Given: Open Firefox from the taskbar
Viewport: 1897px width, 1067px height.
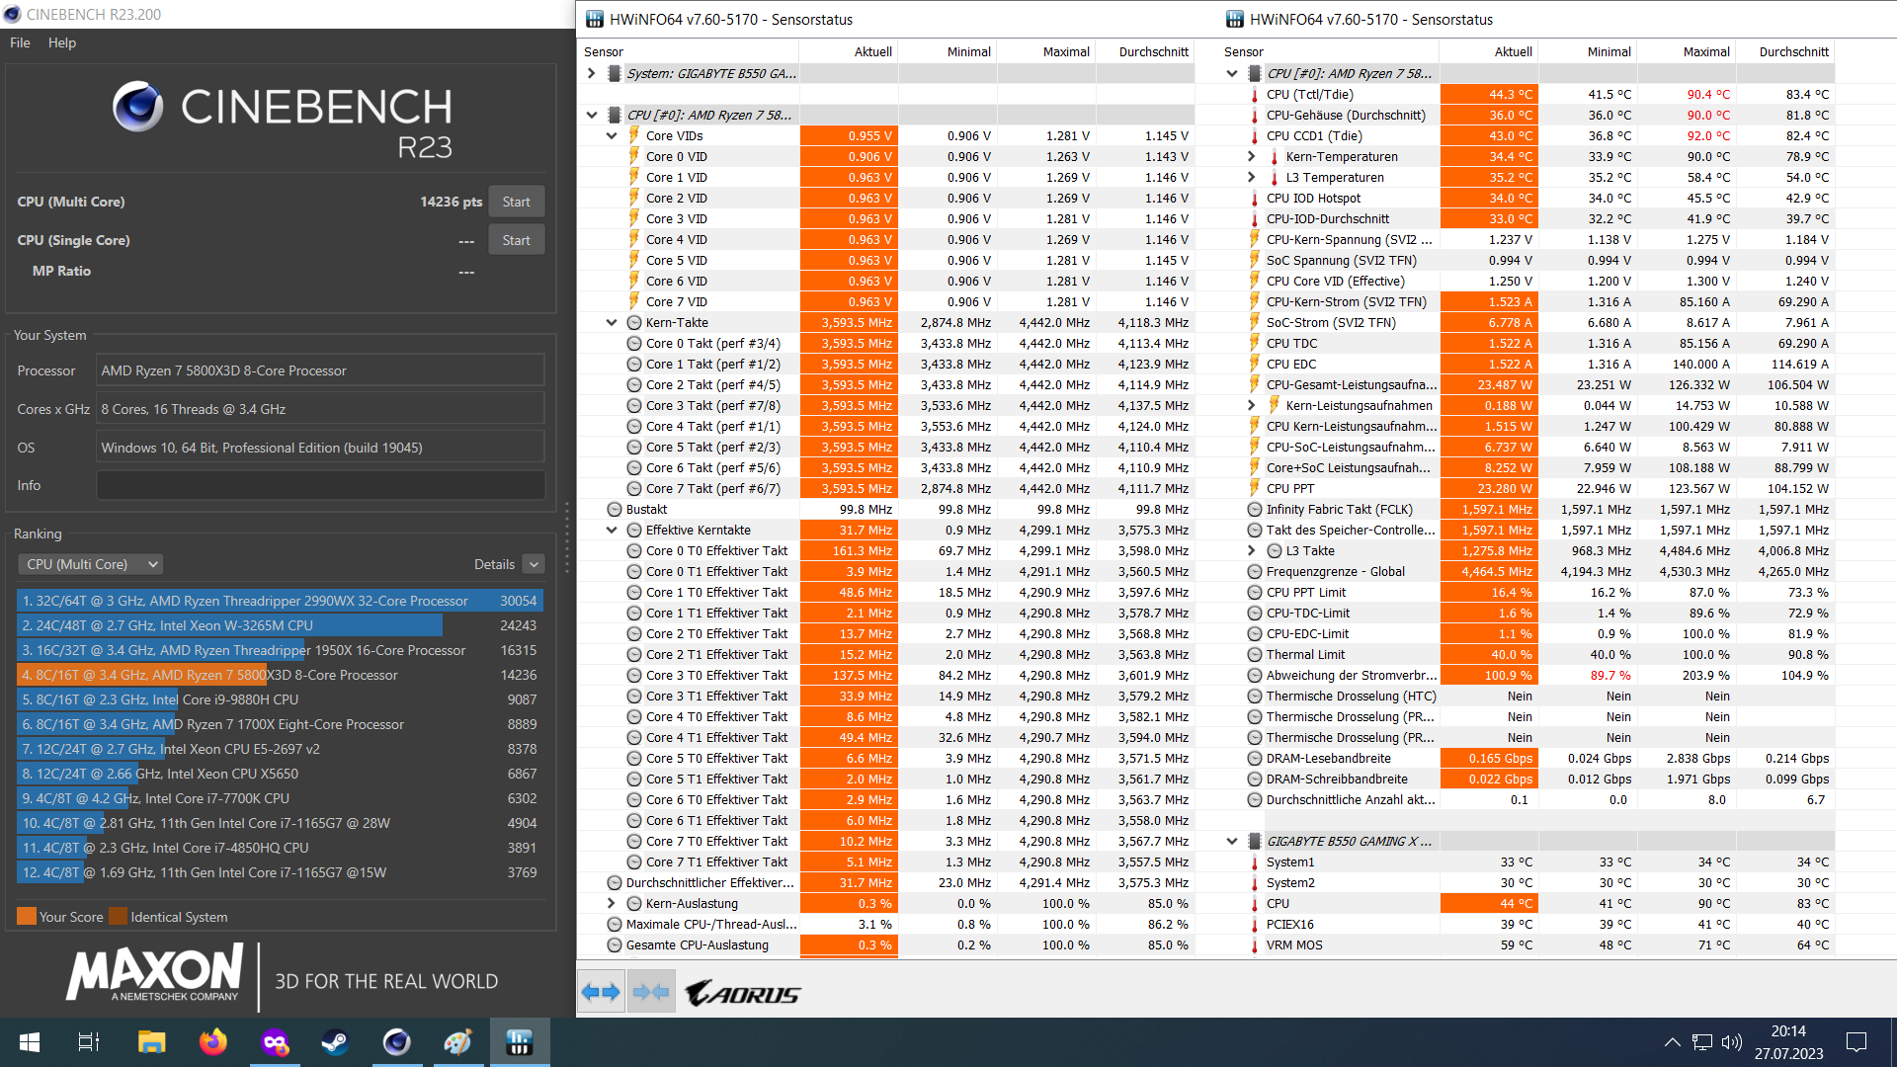Looking at the screenshot, I should 212,1042.
